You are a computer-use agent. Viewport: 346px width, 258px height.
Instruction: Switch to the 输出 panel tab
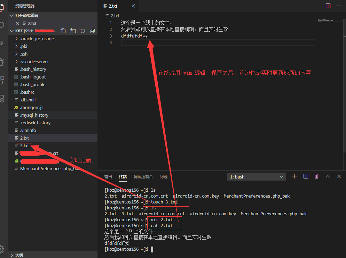point(108,176)
